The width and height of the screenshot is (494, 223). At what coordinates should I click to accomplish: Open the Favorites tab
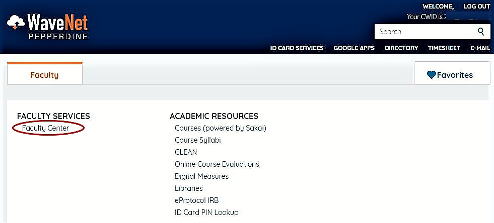[x=452, y=75]
